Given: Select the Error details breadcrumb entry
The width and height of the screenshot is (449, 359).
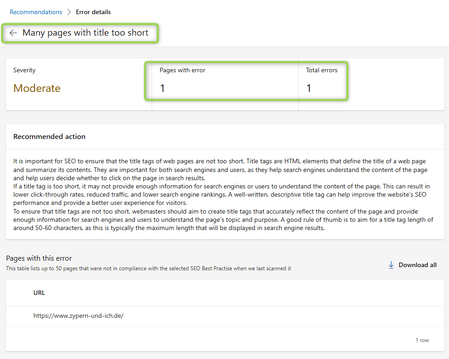Looking at the screenshot, I should [x=93, y=11].
